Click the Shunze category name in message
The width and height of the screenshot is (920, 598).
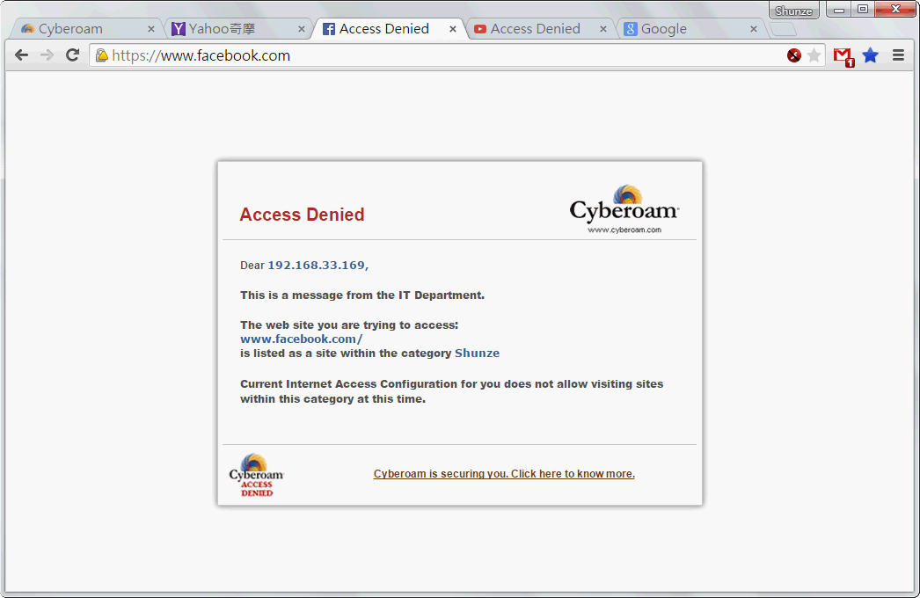point(477,354)
